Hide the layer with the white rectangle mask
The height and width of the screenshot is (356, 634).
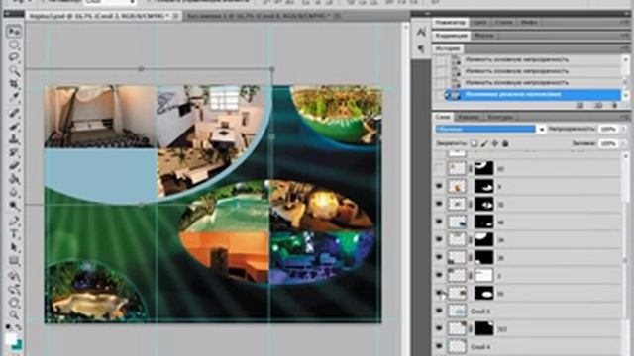(x=439, y=275)
